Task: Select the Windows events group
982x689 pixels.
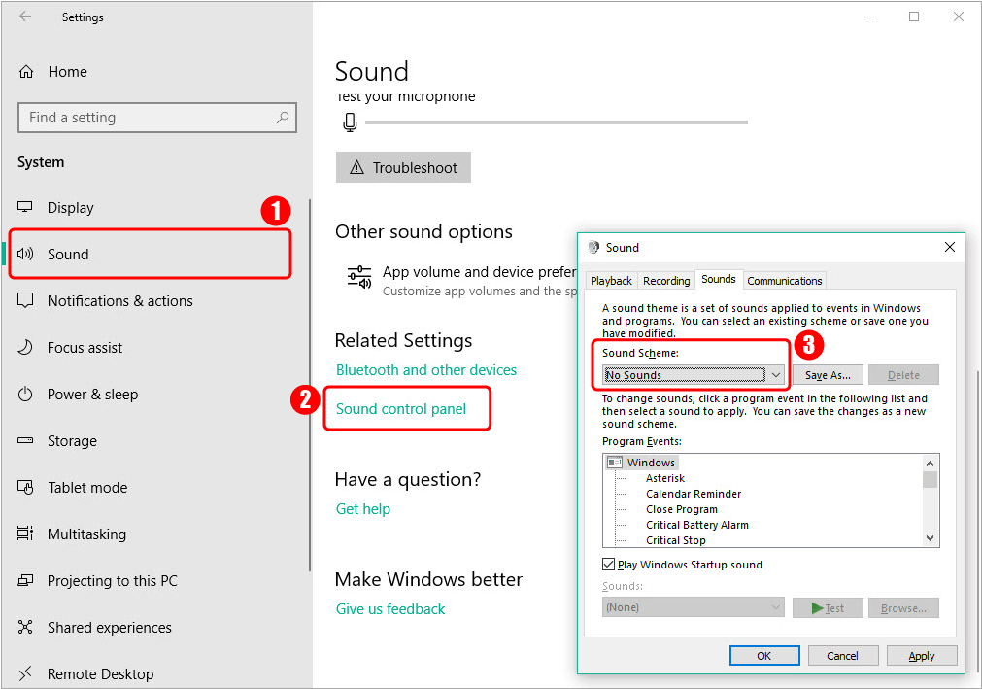Action: tap(651, 463)
